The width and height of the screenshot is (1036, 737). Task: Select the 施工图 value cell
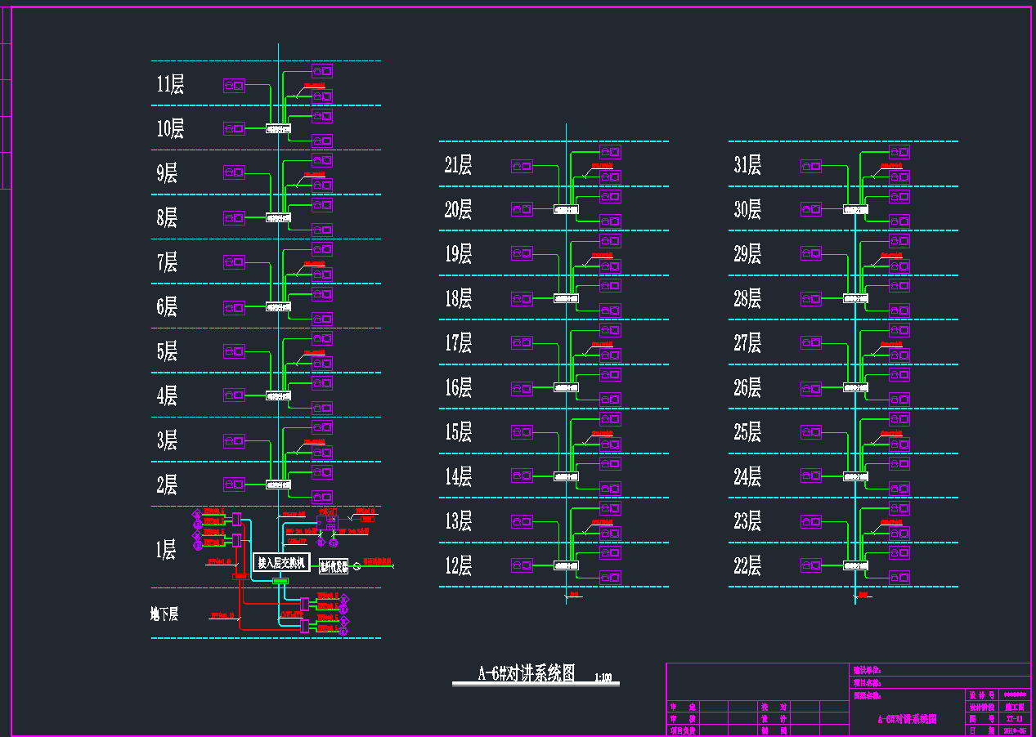coord(1014,707)
